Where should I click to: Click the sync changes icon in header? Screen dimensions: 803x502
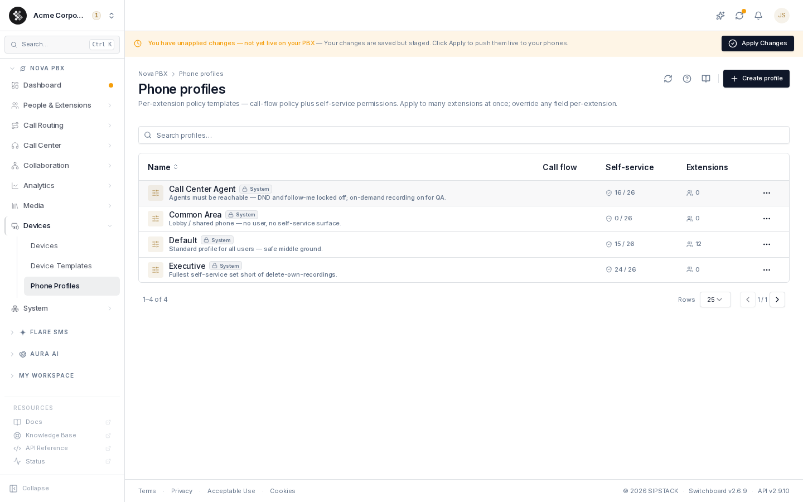[x=739, y=16]
